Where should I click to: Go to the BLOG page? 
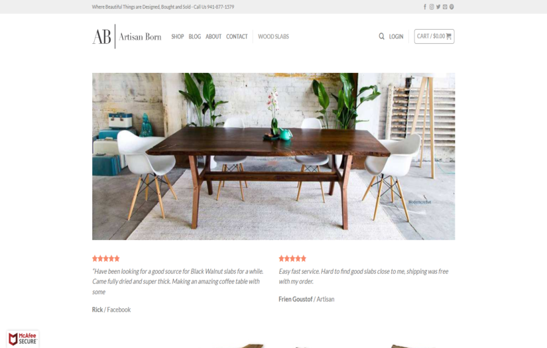(x=195, y=36)
